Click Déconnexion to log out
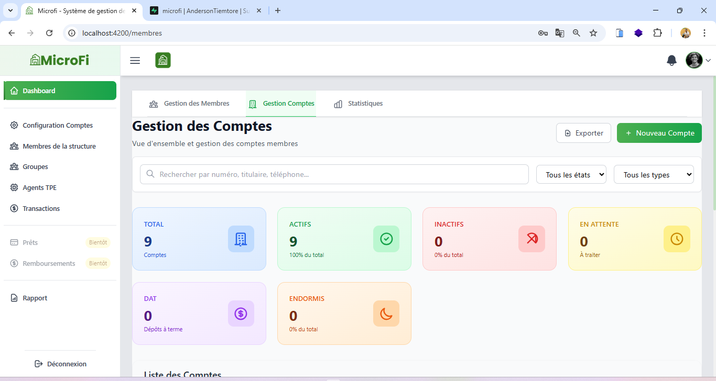 pyautogui.click(x=60, y=363)
